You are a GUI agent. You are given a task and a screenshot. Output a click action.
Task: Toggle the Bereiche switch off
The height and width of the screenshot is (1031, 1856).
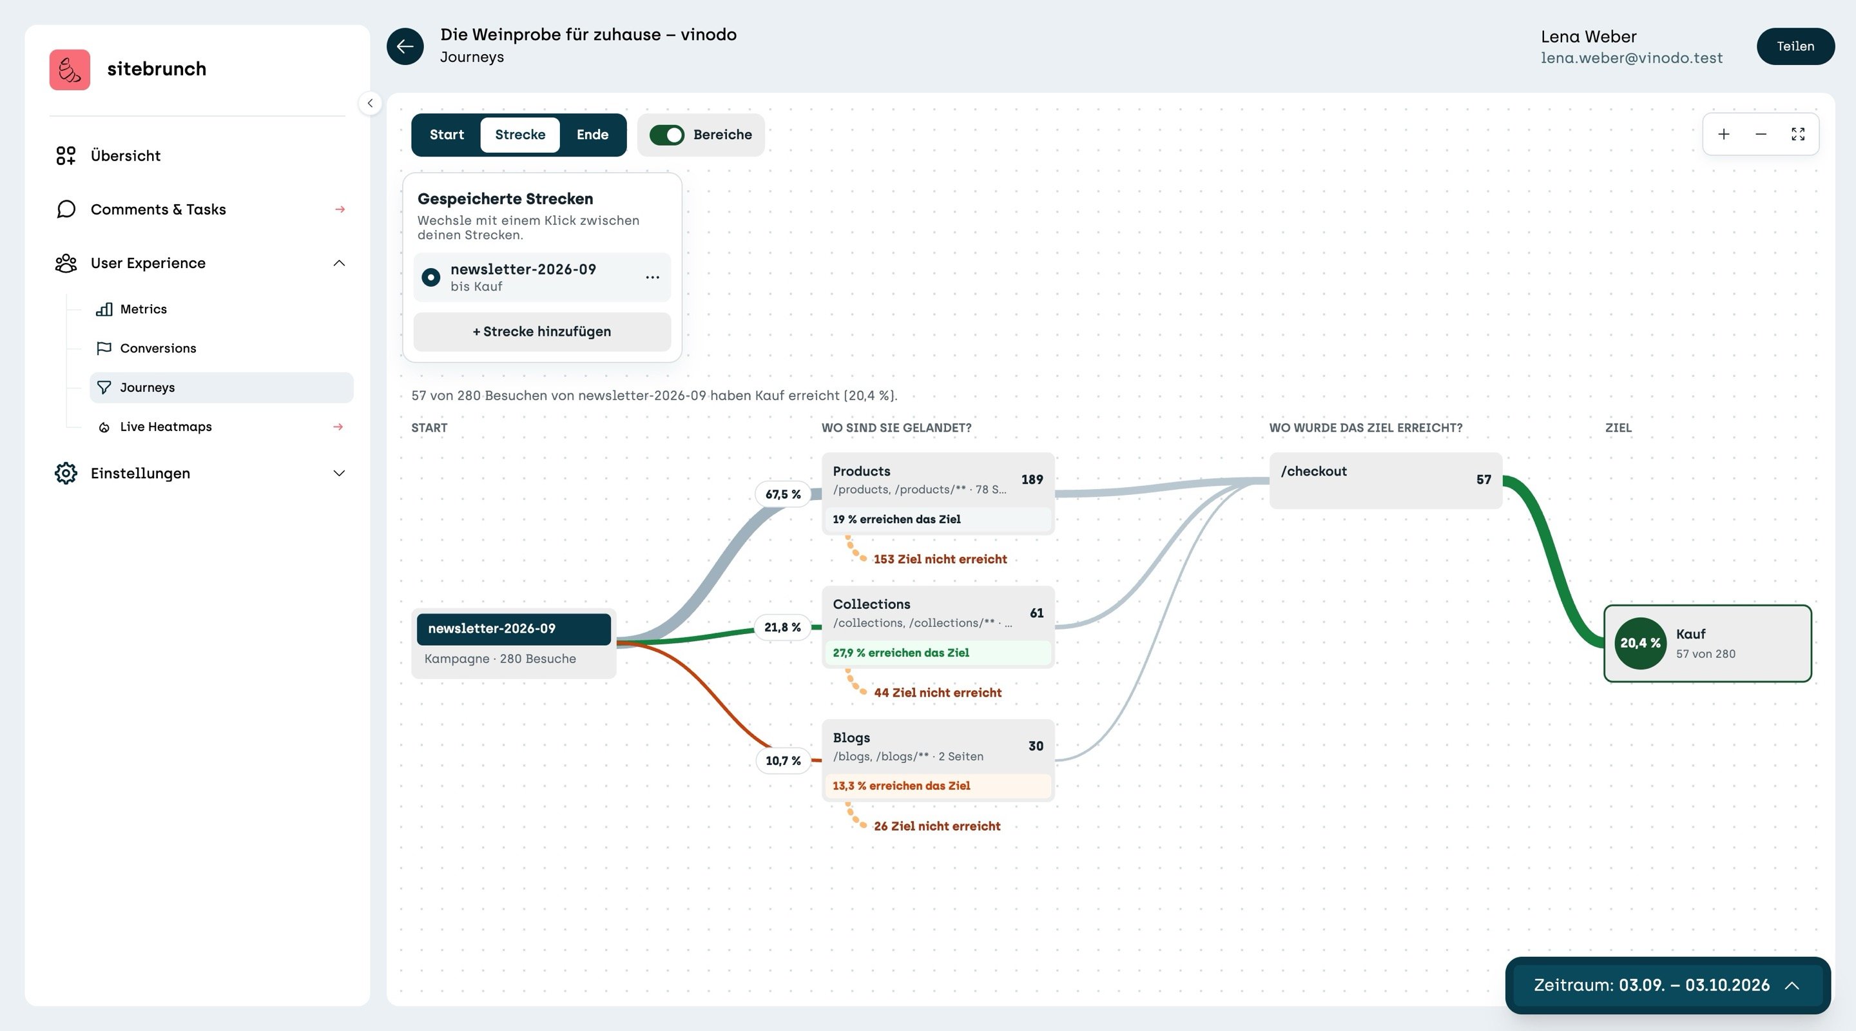click(666, 135)
